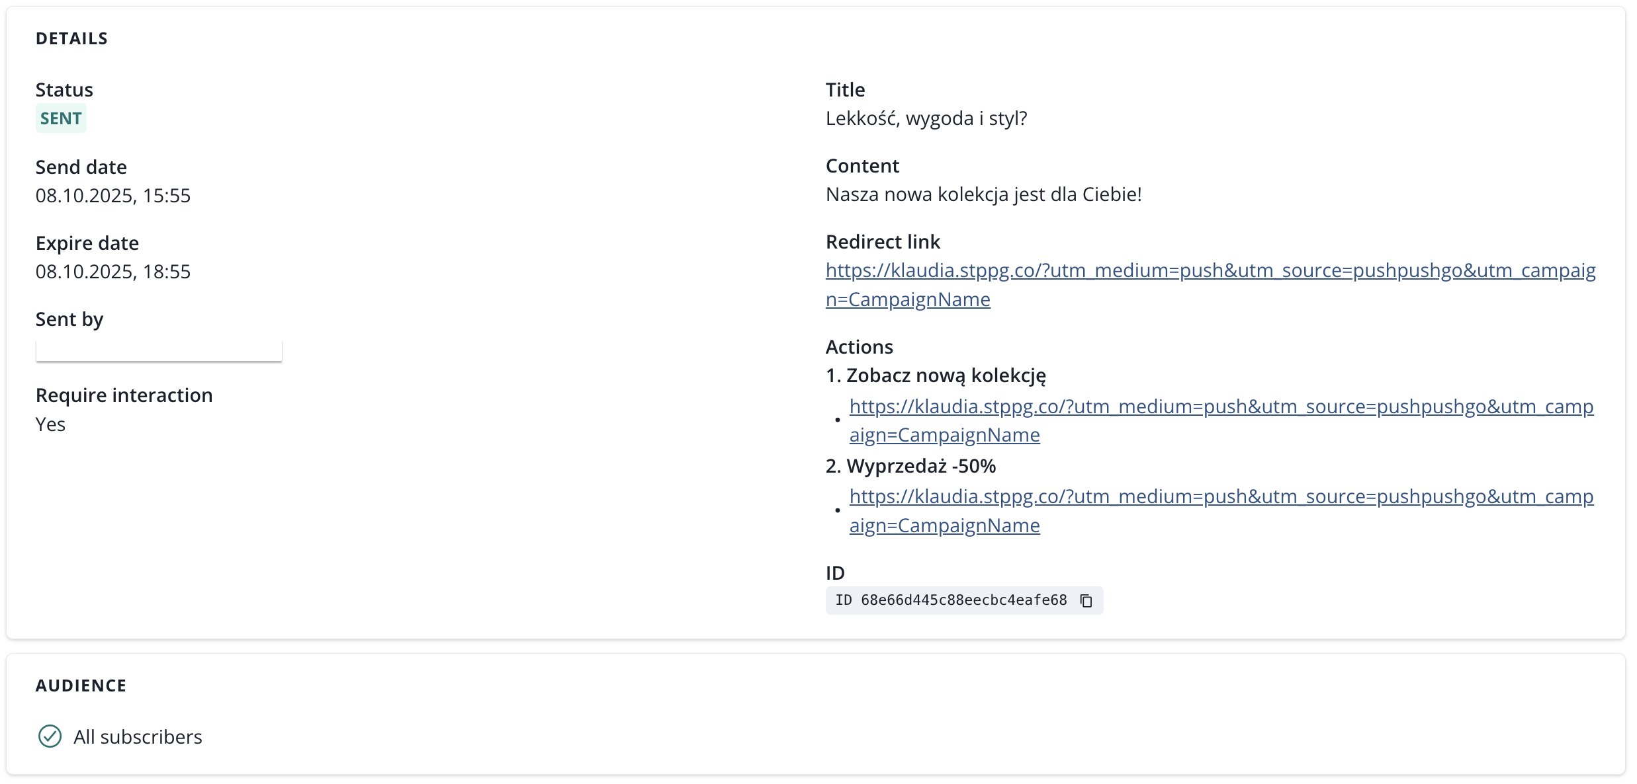Click the blank Sent by field
This screenshot has height=784, width=1637.
[159, 350]
